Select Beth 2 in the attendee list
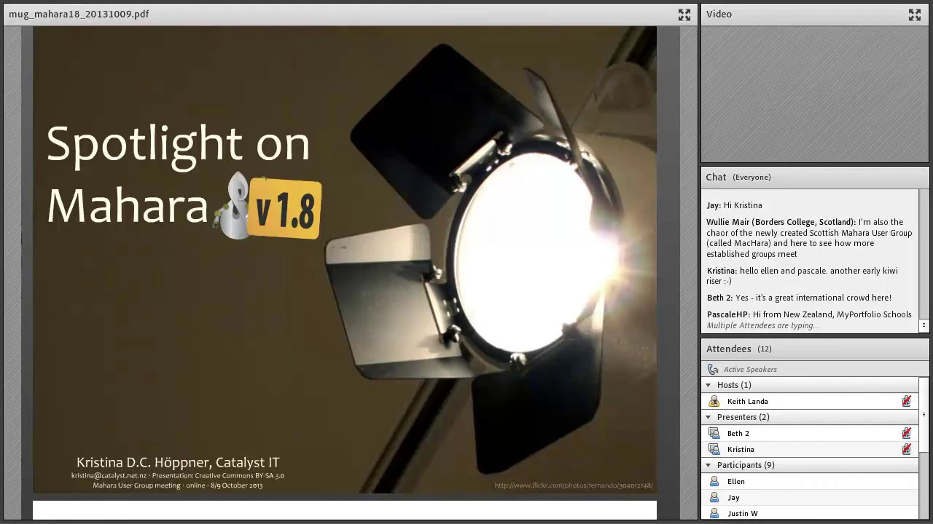Screen dimensions: 933x524 pyautogui.click(x=810, y=434)
